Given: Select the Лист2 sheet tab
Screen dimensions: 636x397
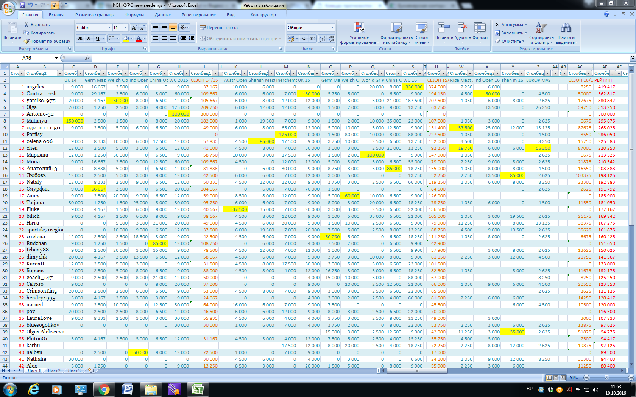Looking at the screenshot, I should [x=54, y=371].
